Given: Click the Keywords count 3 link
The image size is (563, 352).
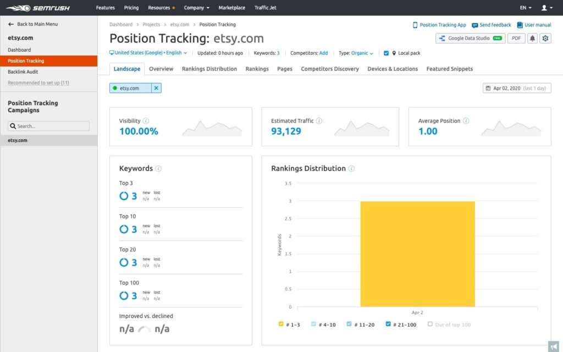Looking at the screenshot, I should (x=278, y=53).
